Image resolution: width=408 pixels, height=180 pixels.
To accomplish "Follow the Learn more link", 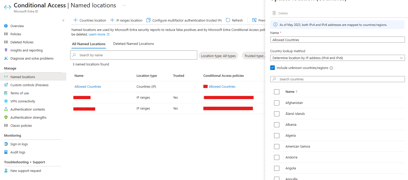I will (x=99, y=34).
